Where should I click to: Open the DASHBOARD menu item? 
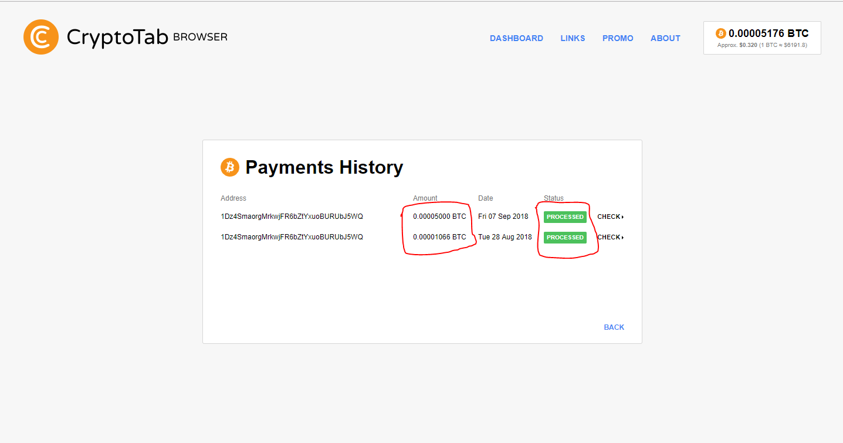click(x=516, y=38)
